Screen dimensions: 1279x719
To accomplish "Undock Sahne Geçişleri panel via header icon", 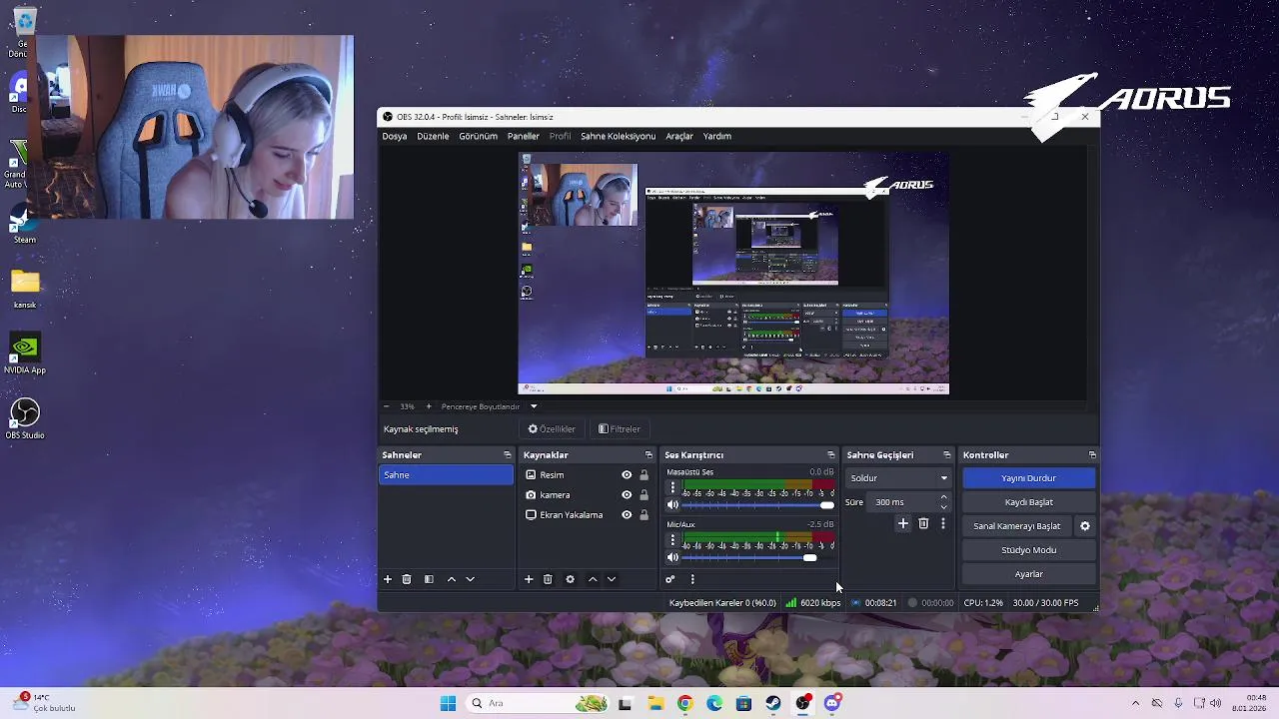I will pos(946,455).
